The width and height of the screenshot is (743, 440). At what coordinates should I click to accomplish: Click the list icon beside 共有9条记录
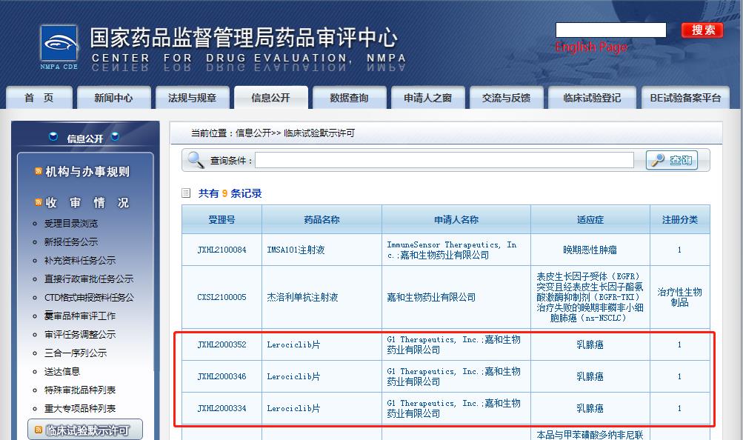[x=187, y=193]
